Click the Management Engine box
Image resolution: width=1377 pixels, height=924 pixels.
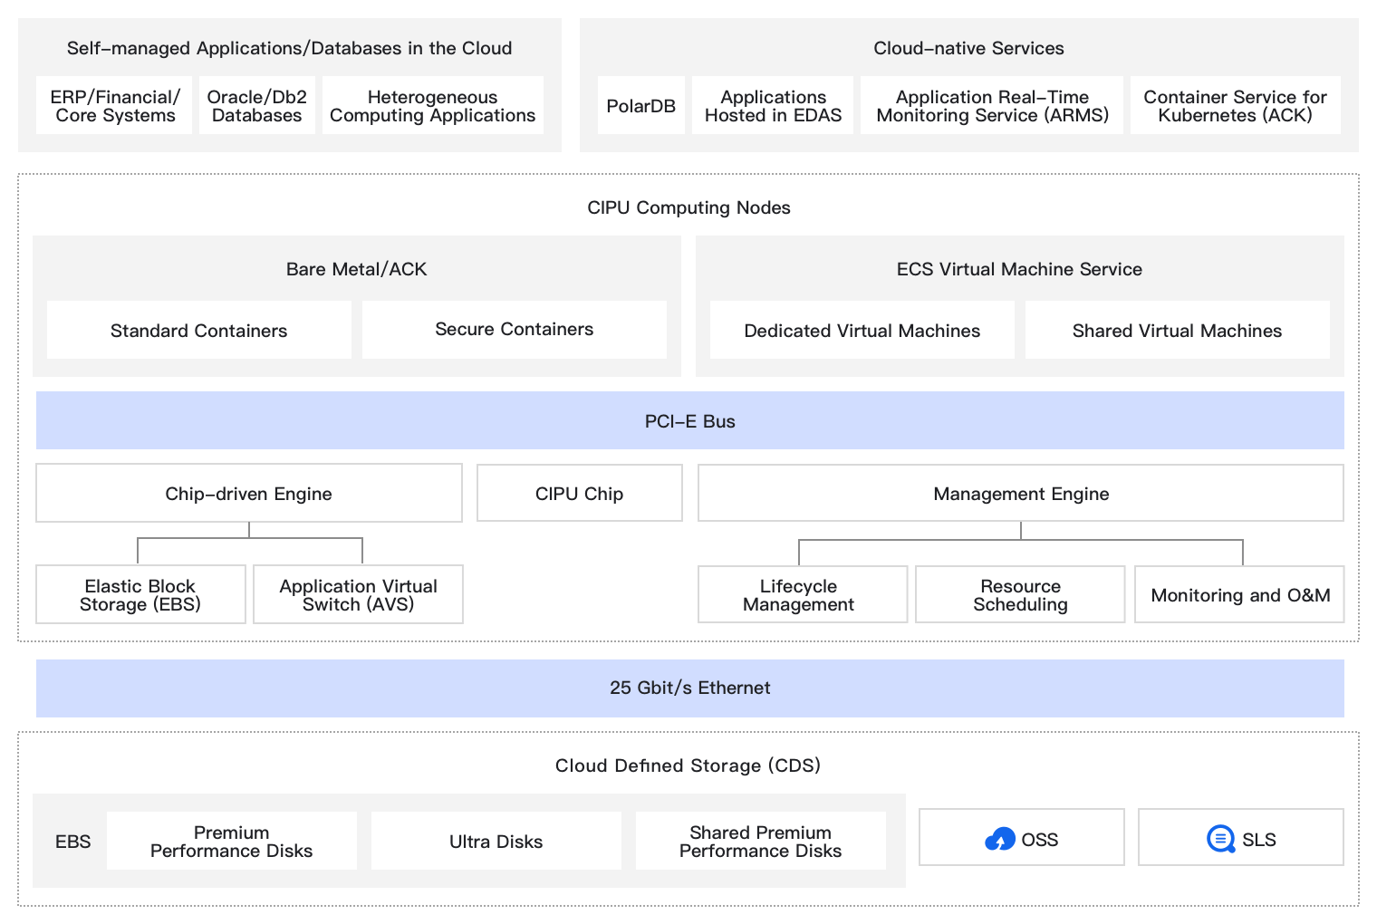pos(1020,494)
